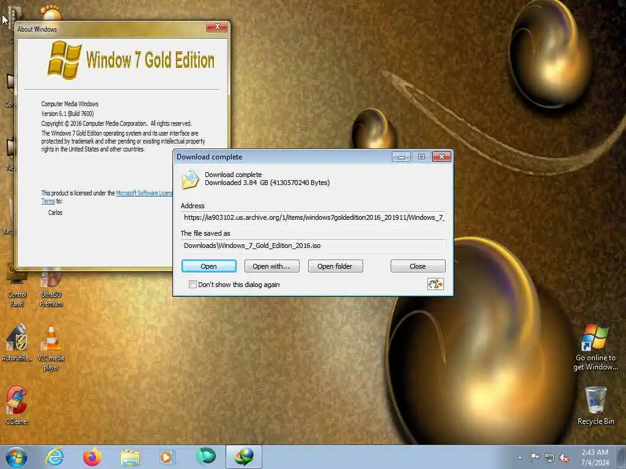Click the 'Computer Media Windows' text line
The height and width of the screenshot is (469, 626).
(x=70, y=104)
